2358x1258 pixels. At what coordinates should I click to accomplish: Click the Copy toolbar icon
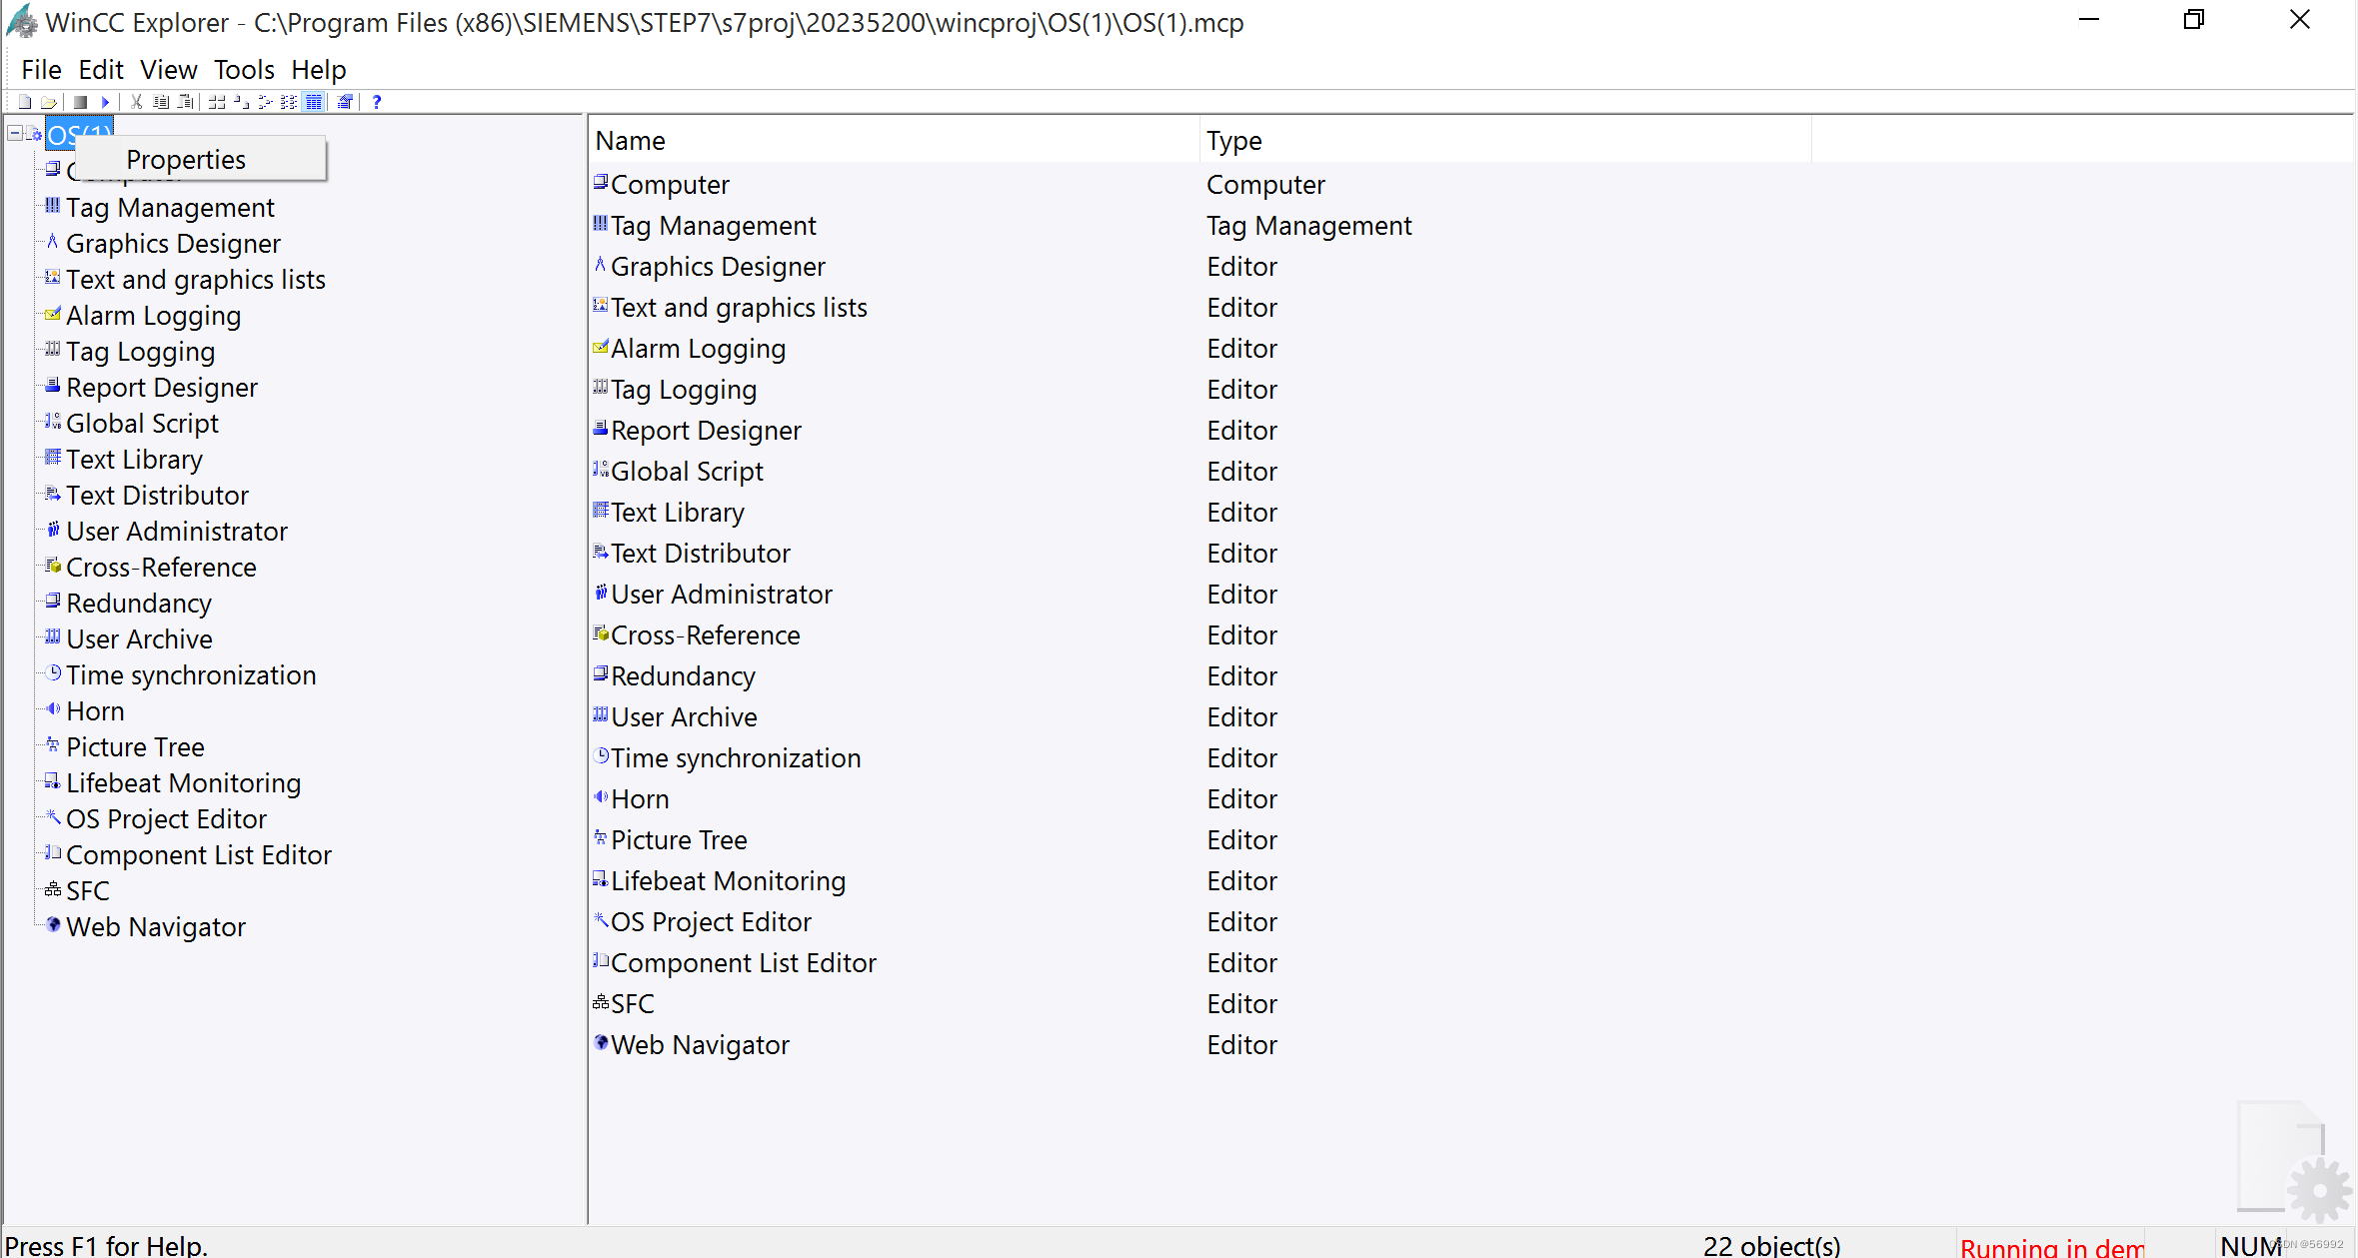pos(160,101)
